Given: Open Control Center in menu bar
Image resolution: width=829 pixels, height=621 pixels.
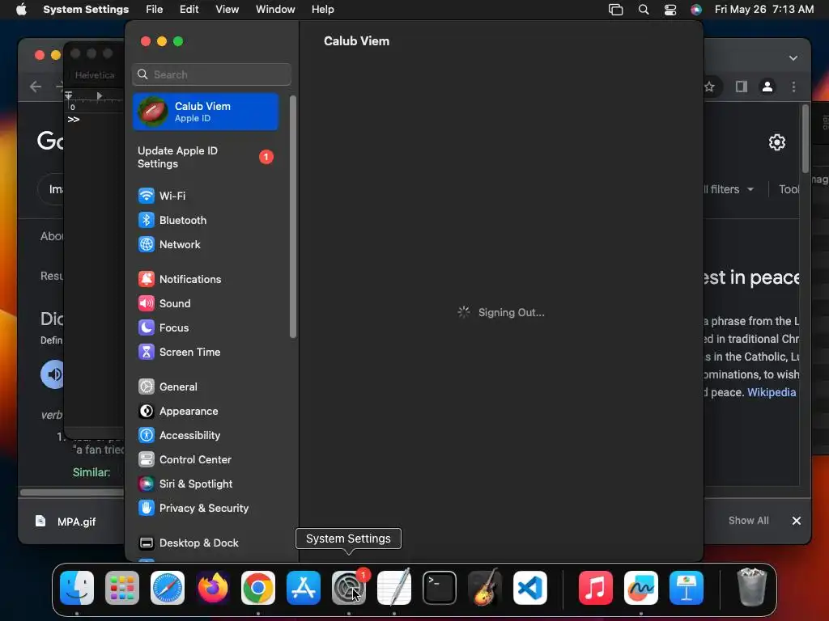Looking at the screenshot, I should [670, 10].
